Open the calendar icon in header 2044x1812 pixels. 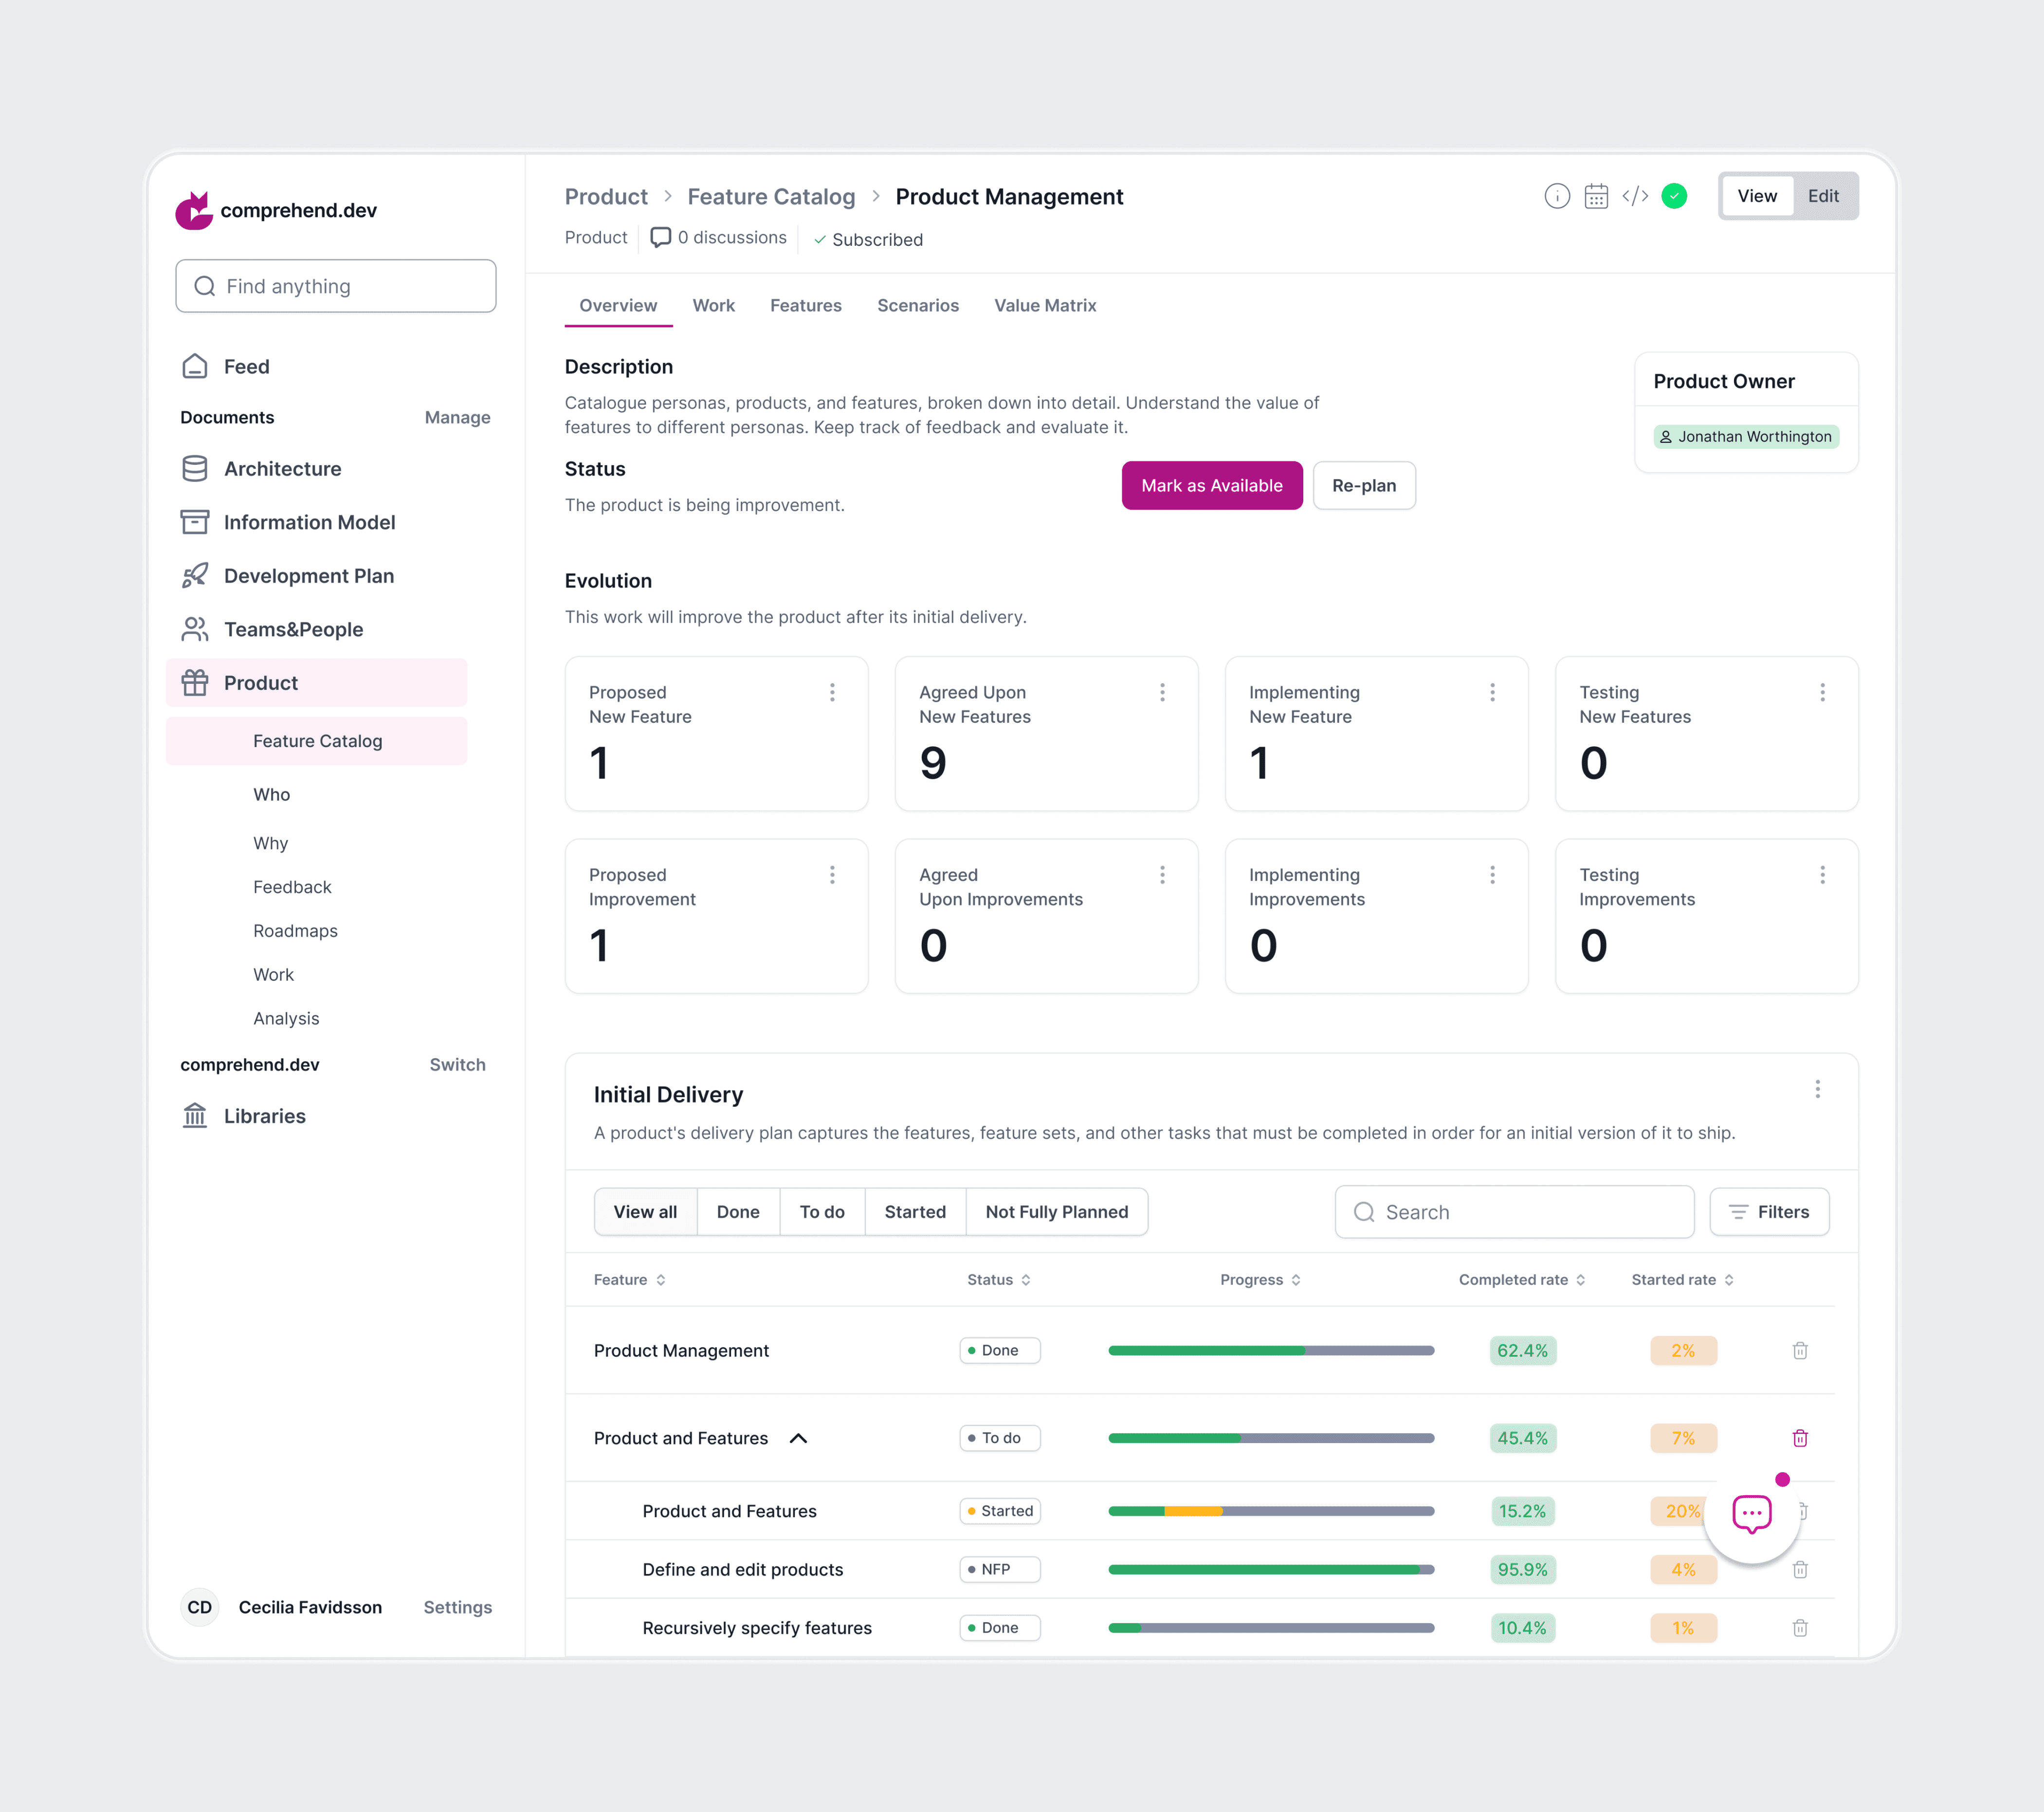(x=1595, y=196)
